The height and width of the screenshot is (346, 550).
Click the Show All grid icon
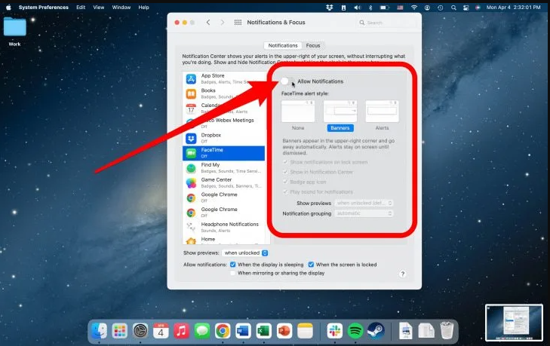[238, 23]
